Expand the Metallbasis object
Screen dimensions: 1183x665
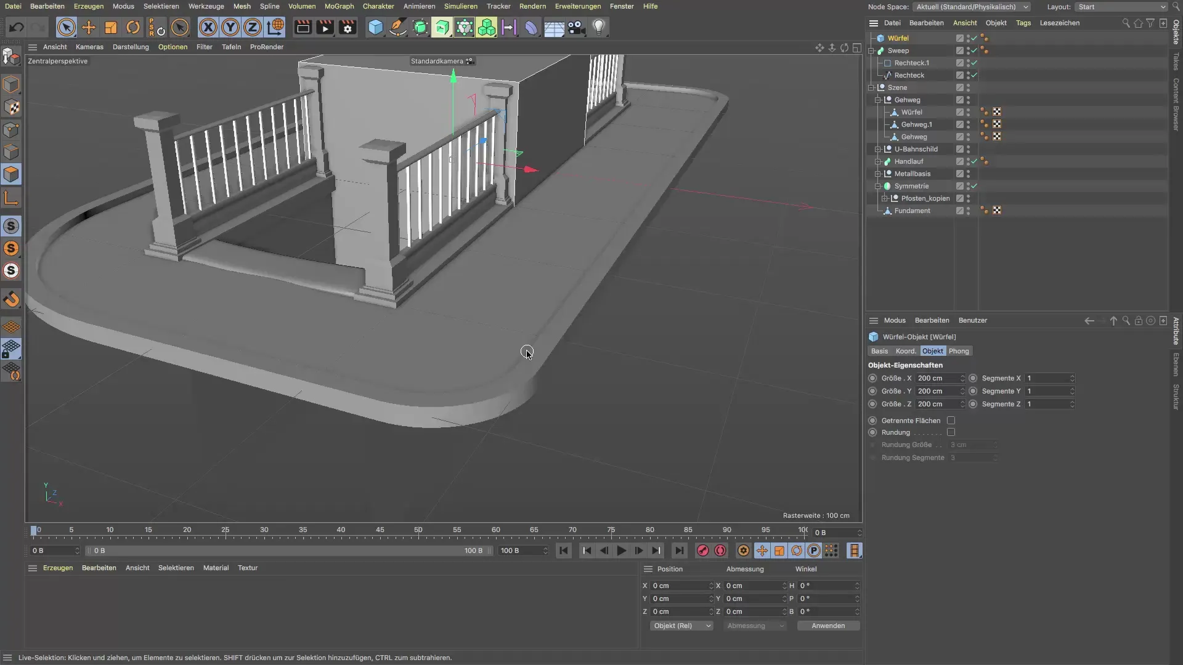click(x=878, y=174)
